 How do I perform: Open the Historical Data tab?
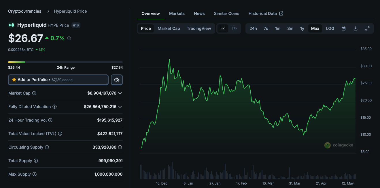pyautogui.click(x=266, y=14)
